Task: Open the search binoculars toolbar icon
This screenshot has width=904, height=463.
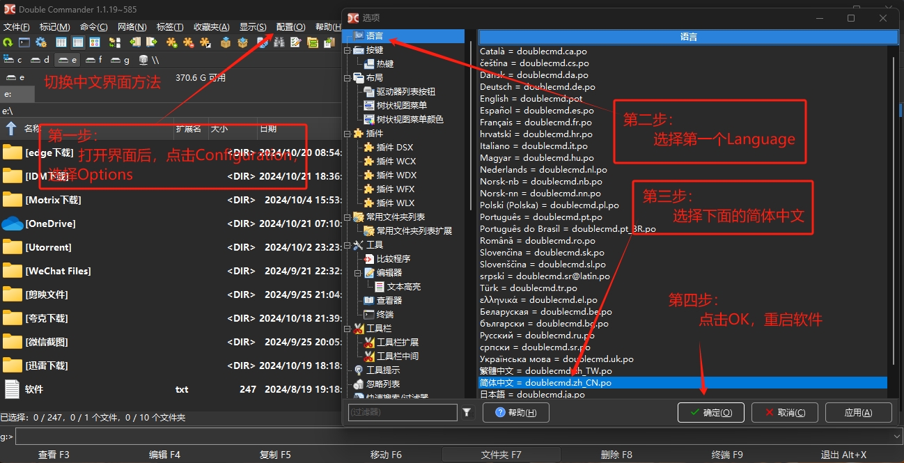Action: 279,42
